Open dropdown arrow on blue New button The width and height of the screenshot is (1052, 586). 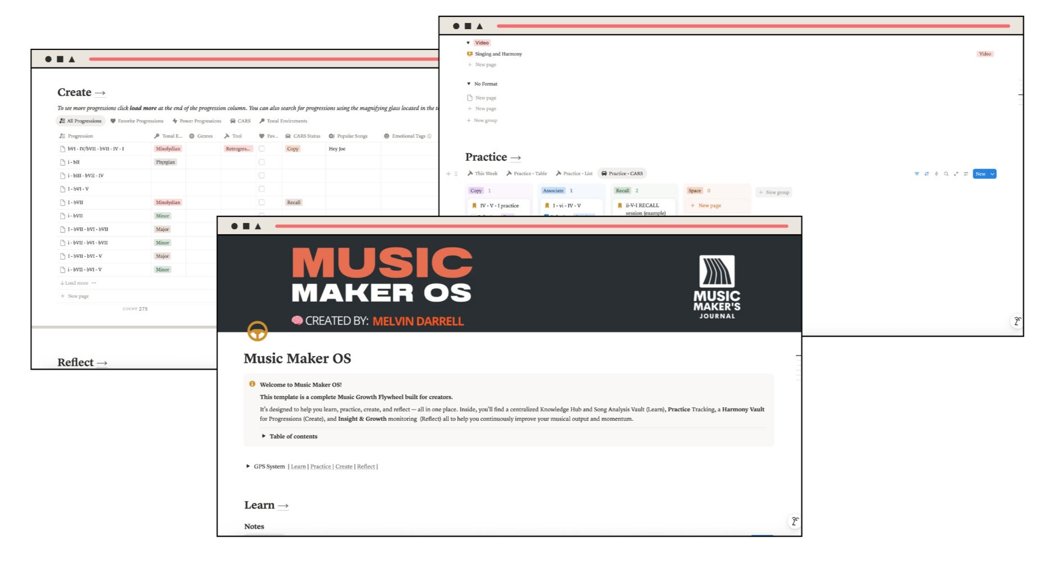click(x=992, y=174)
